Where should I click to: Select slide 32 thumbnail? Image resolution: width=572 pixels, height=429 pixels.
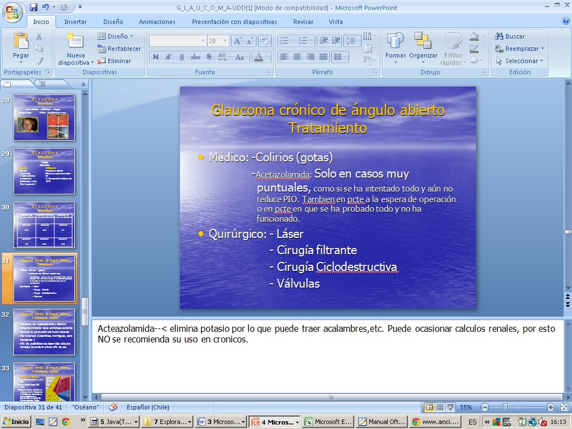pyautogui.click(x=44, y=332)
